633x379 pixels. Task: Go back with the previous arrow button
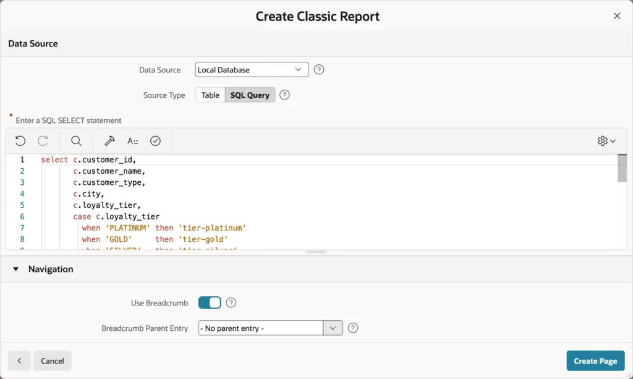tap(19, 361)
